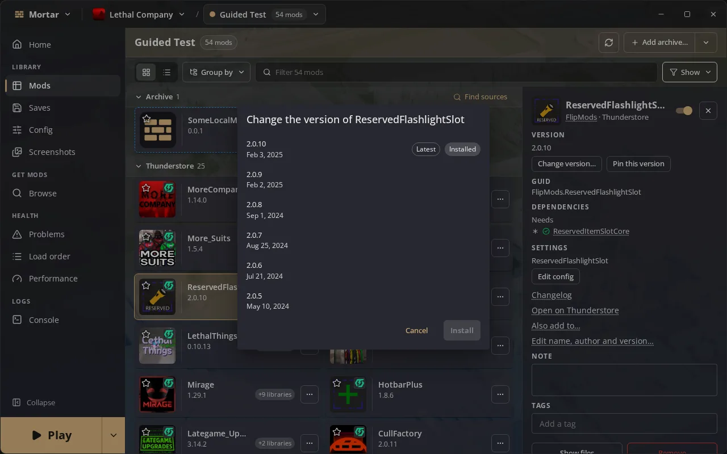
Task: Select version 2.0.8 in the list
Action: coord(363,209)
